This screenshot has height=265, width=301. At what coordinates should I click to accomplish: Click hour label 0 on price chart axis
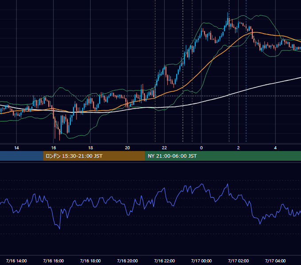click(201, 148)
